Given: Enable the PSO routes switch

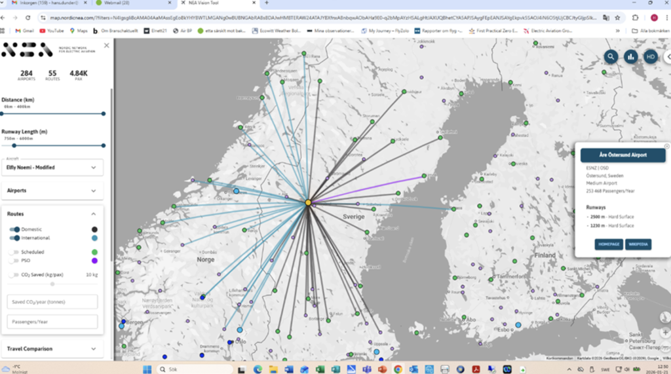Looking at the screenshot, I should click(x=14, y=261).
